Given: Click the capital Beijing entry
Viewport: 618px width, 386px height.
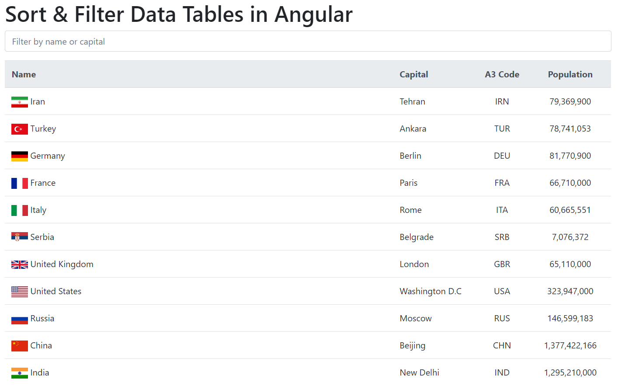Looking at the screenshot, I should (x=412, y=345).
